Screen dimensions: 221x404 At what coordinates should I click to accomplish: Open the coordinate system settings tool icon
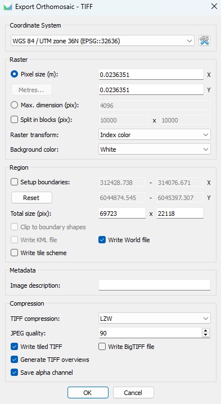tap(204, 40)
